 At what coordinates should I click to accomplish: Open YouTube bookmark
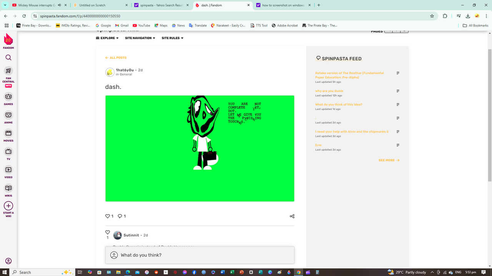coord(141,25)
